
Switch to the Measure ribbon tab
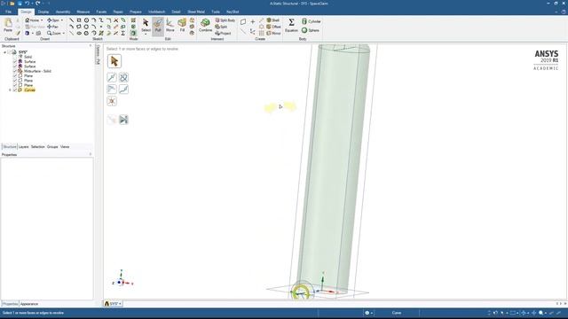(83, 12)
